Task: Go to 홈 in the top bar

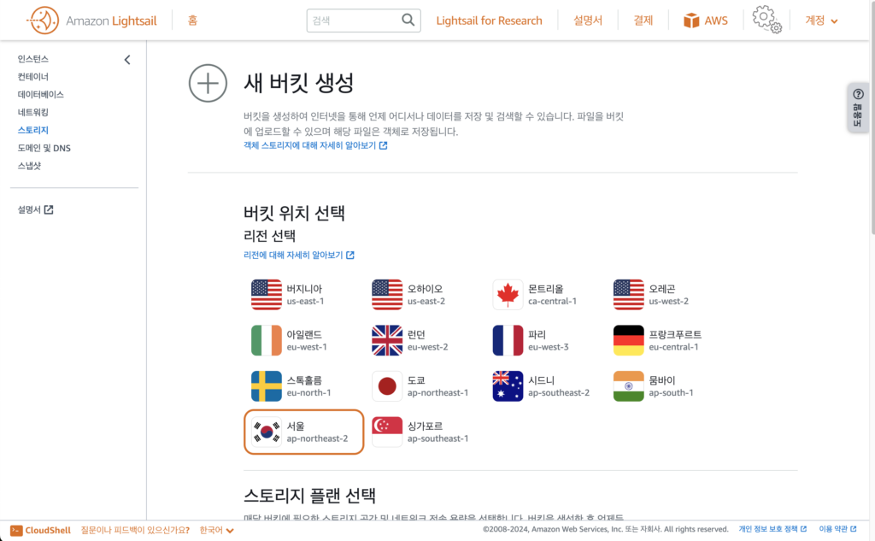Action: [x=192, y=21]
